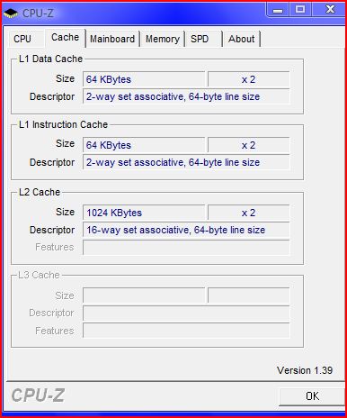Click the empty L3 Cache Size field
The image size is (347, 418).
tap(144, 295)
